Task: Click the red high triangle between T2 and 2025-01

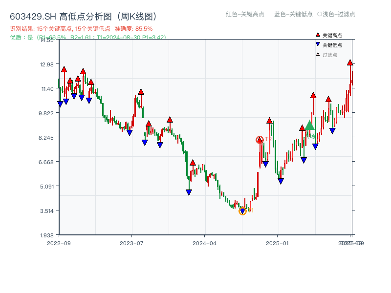Action: coord(269,121)
